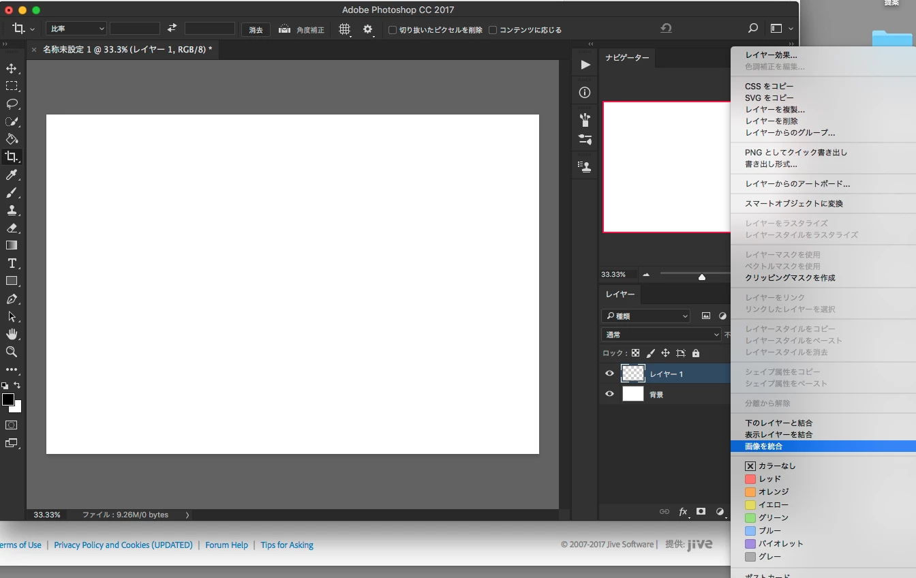
Task: Reset to default black and white colors
Action: (x=5, y=386)
